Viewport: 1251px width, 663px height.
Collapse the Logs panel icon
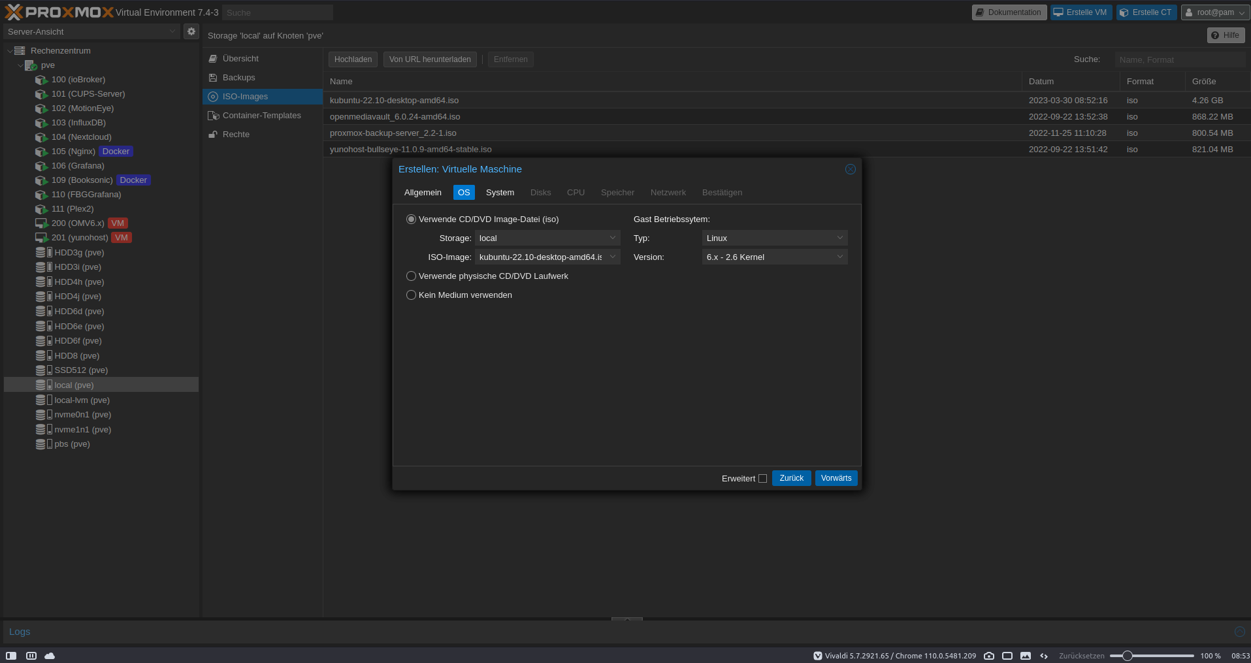click(x=1239, y=632)
